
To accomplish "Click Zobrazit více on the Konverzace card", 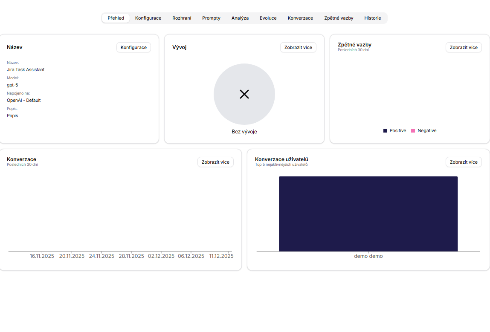I will 215,162.
